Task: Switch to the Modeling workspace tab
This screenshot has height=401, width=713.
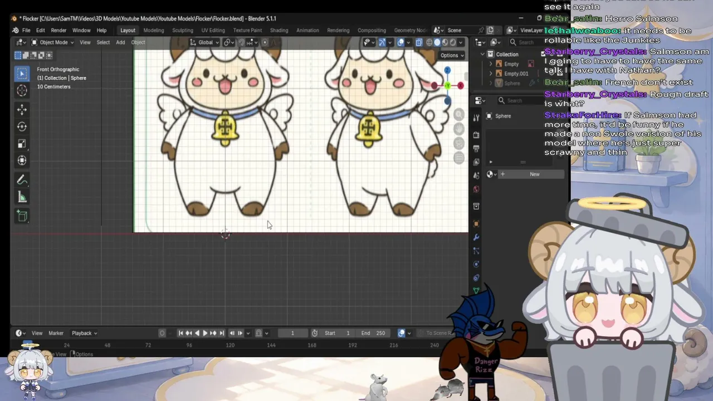Action: (154, 30)
